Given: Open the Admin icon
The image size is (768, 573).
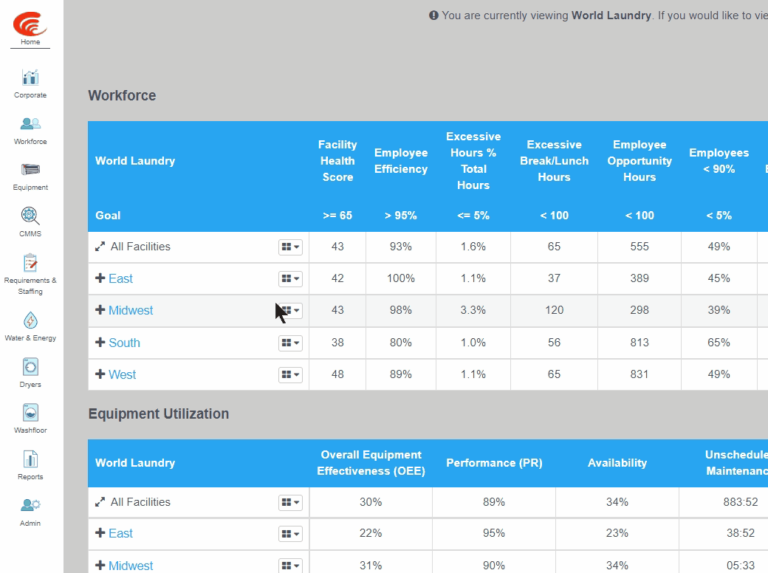Looking at the screenshot, I should [x=30, y=505].
